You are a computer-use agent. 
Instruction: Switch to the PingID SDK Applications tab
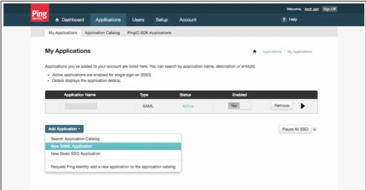point(149,33)
